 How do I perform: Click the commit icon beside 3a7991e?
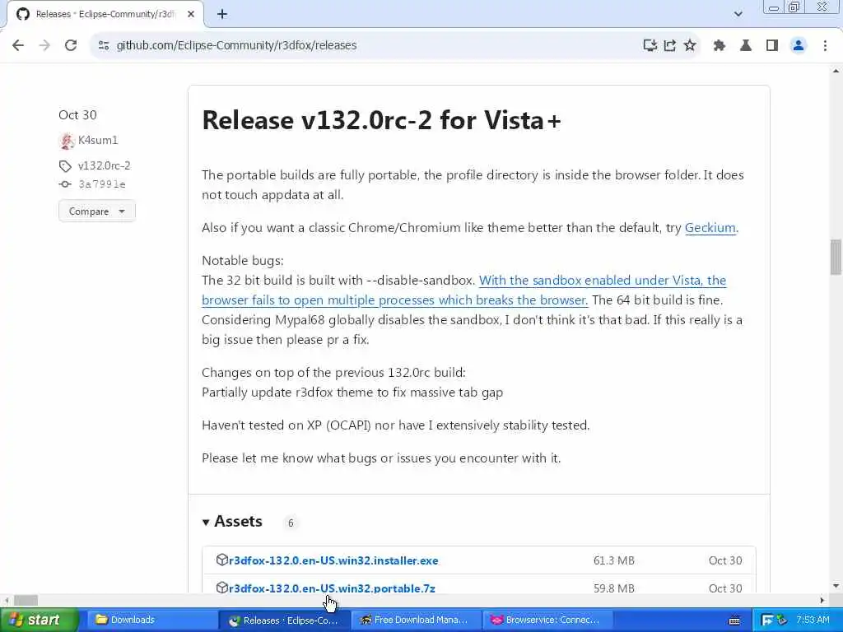(x=65, y=184)
